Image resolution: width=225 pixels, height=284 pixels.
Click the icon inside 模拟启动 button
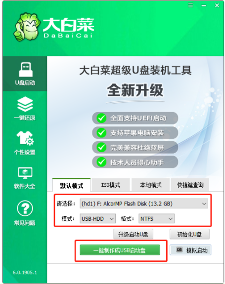pyautogui.click(x=180, y=250)
